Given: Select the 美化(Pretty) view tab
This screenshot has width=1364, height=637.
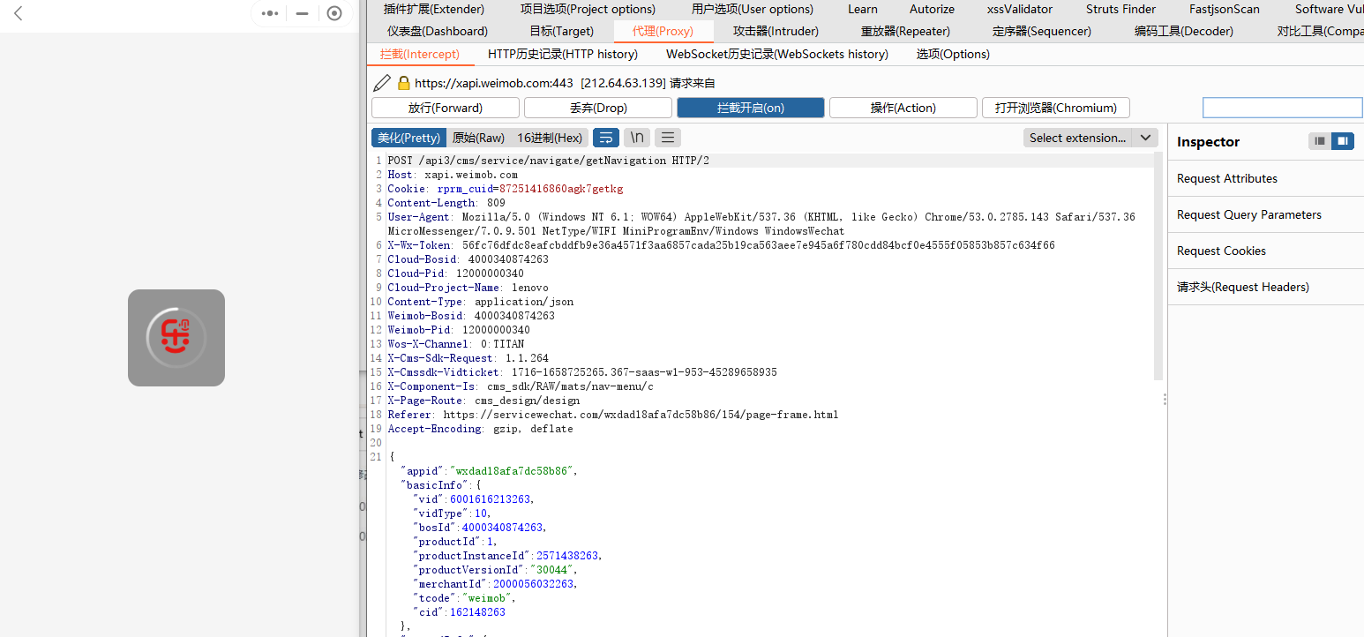Looking at the screenshot, I should coord(408,138).
